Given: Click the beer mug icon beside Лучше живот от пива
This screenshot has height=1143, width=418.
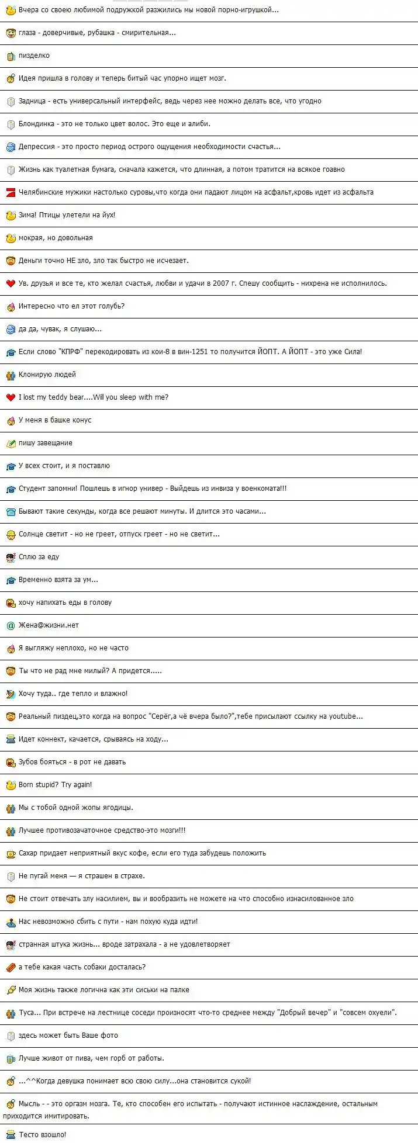Looking at the screenshot, I should [10, 1058].
